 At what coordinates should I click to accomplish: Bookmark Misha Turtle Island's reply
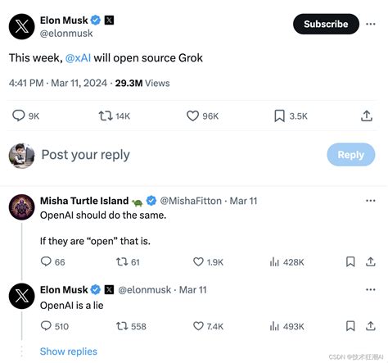[x=350, y=261]
